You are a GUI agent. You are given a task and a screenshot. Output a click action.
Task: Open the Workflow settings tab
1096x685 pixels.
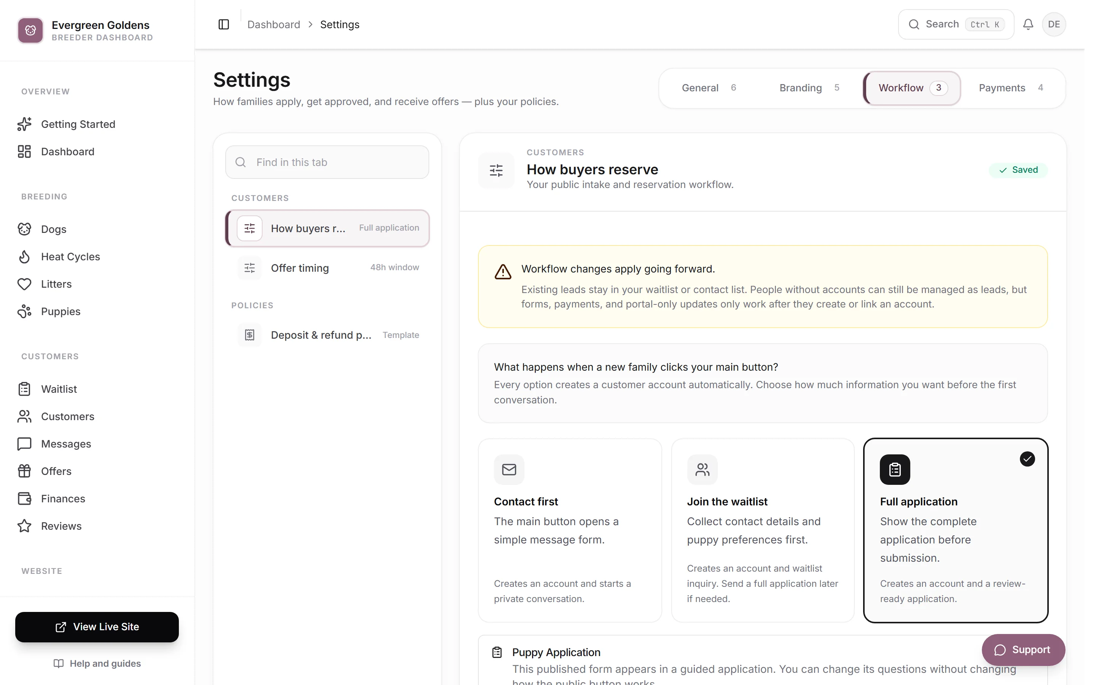pyautogui.click(x=912, y=88)
